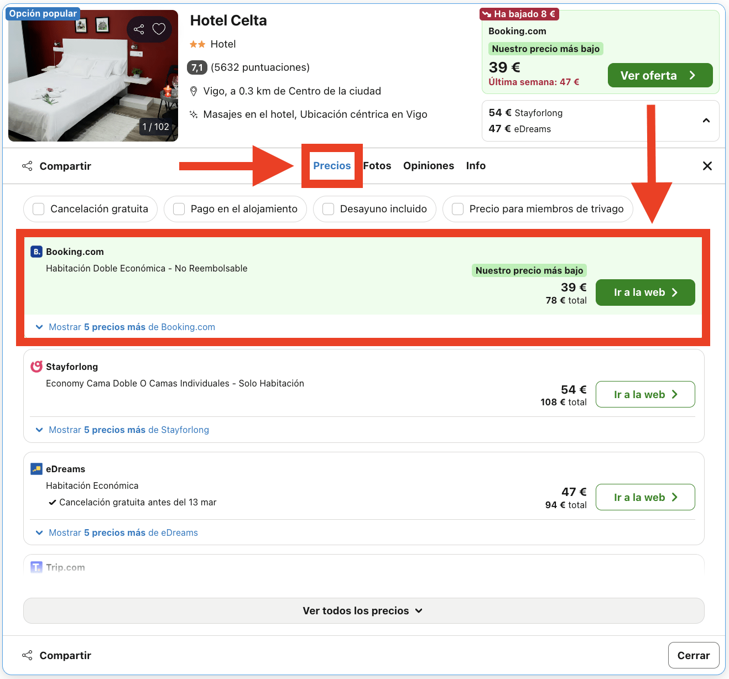Click (5632 puntuaciones) text
729x679 pixels.
click(260, 67)
